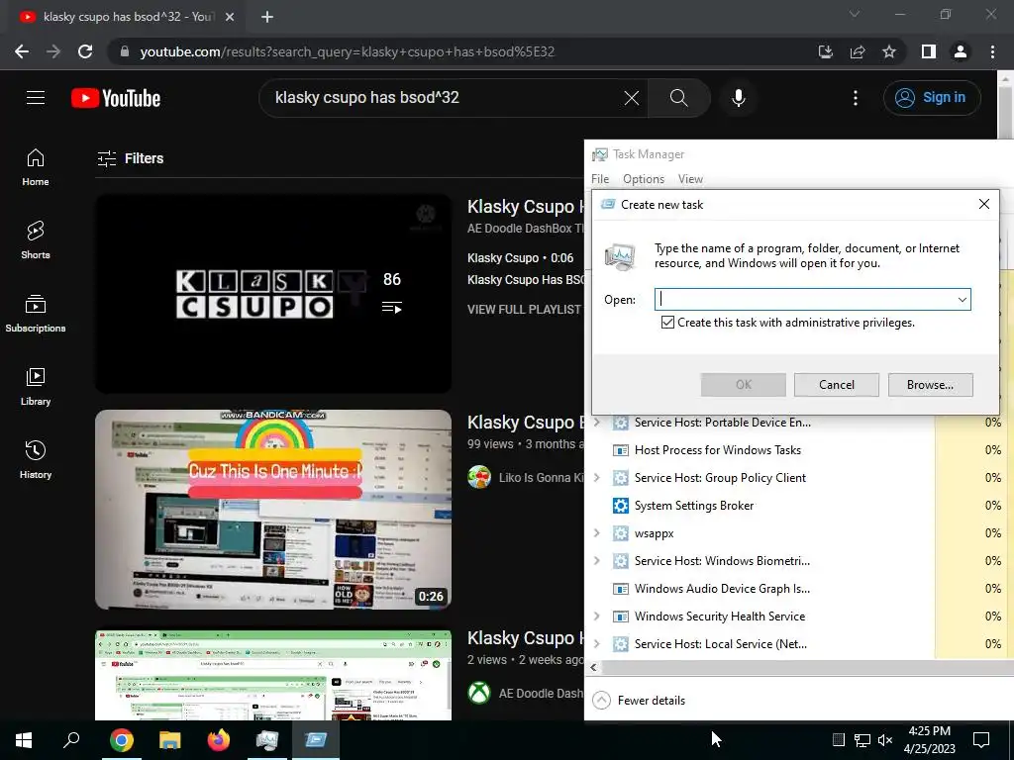Submit YouTube search with magnifier button

(x=679, y=98)
